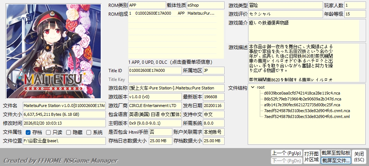Click the Title ID field
The height and width of the screenshot is (166, 369).
(155, 70)
